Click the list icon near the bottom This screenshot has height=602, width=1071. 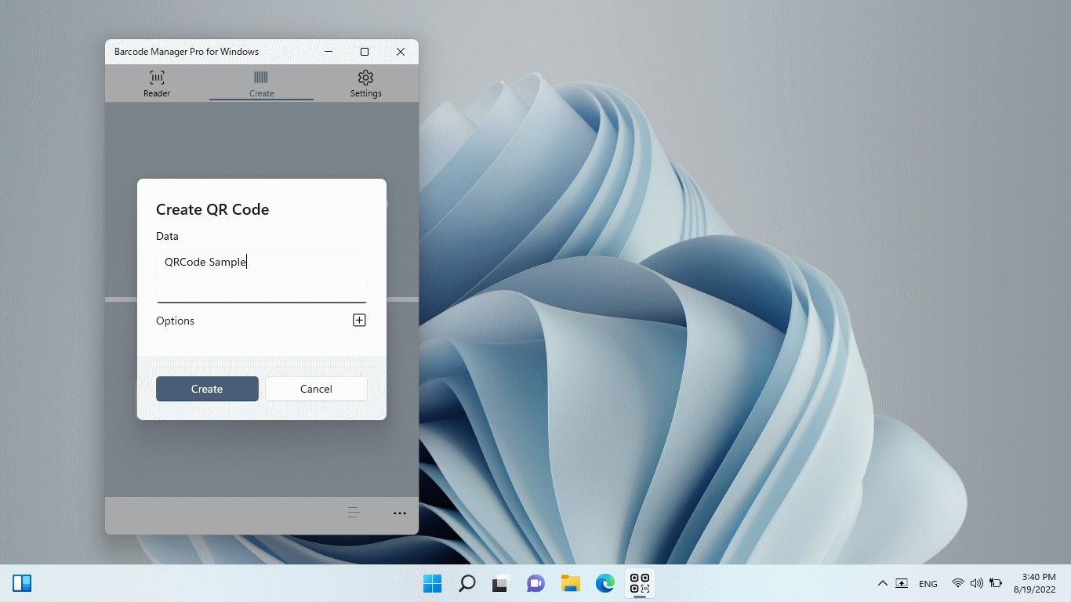[354, 512]
